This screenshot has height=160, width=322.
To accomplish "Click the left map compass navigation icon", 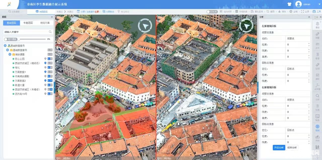I will pos(145,26).
